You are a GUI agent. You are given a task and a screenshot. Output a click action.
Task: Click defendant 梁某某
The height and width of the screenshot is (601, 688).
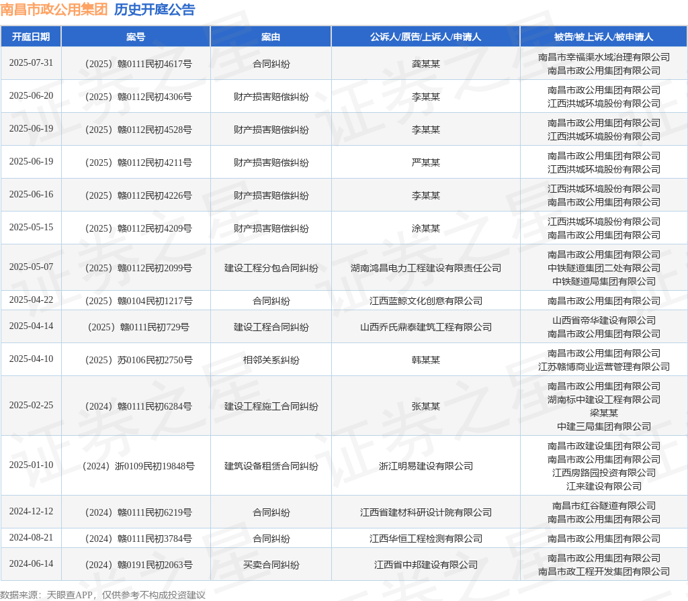tap(604, 413)
